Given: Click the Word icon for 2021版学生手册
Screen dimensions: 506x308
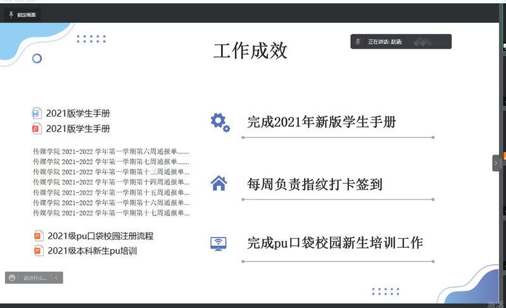Looking at the screenshot, I should point(37,113).
